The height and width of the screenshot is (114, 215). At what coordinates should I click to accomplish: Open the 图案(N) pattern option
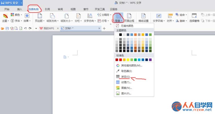(x=134, y=88)
